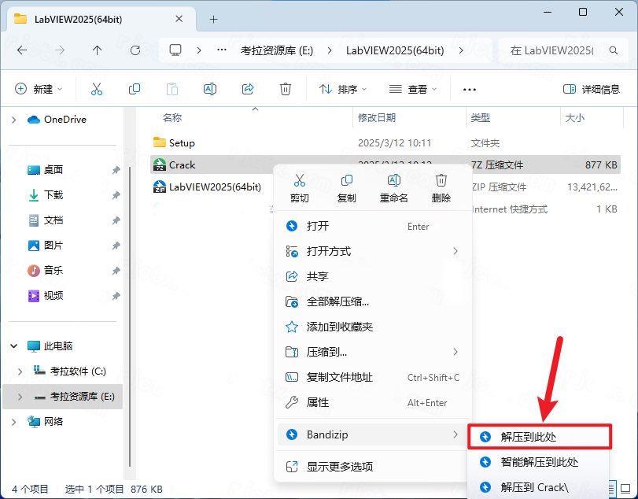Open the 新建 dropdown
Image resolution: width=638 pixels, height=499 pixels.
[x=39, y=89]
